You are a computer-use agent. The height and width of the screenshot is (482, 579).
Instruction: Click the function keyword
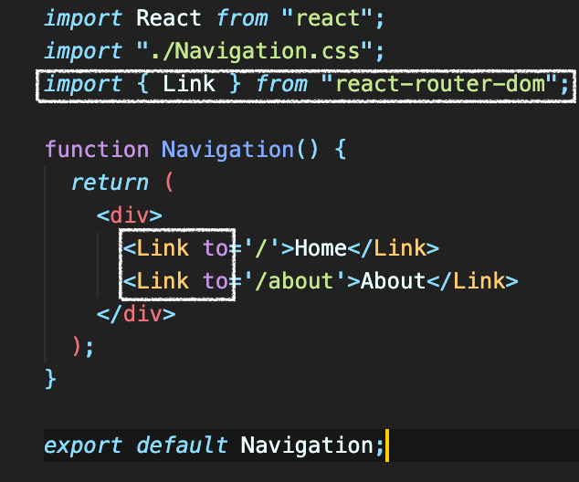click(x=97, y=150)
